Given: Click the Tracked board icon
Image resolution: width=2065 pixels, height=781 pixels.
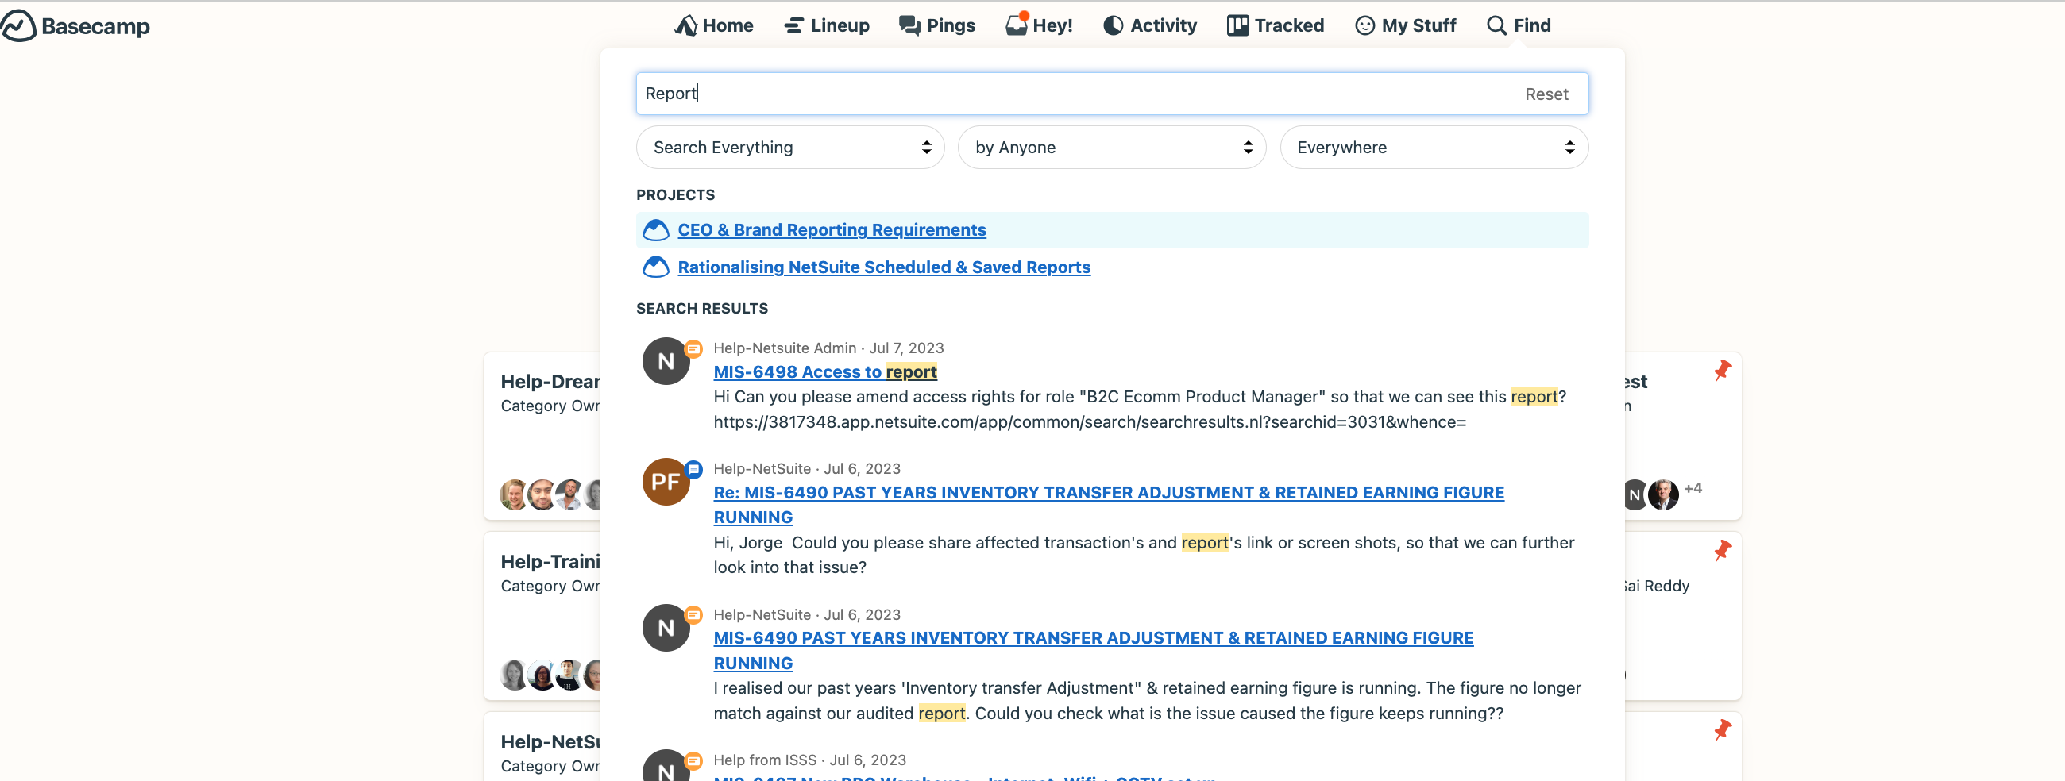Looking at the screenshot, I should pos(1237,25).
